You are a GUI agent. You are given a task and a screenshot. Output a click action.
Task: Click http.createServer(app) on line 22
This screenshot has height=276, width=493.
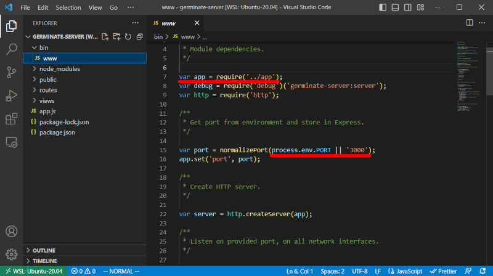coord(268,214)
